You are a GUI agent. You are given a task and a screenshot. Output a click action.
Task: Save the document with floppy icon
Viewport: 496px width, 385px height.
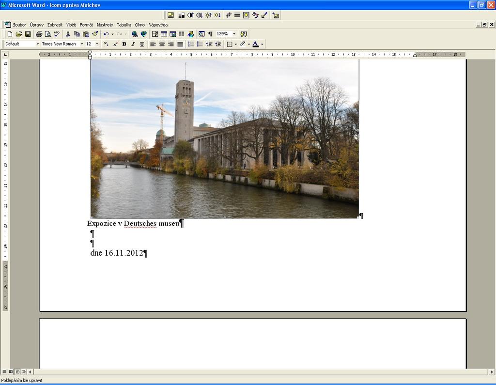click(28, 34)
